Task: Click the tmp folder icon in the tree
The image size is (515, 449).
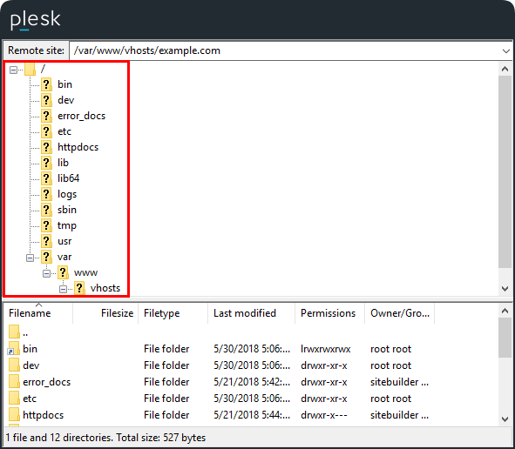Action: (46, 225)
